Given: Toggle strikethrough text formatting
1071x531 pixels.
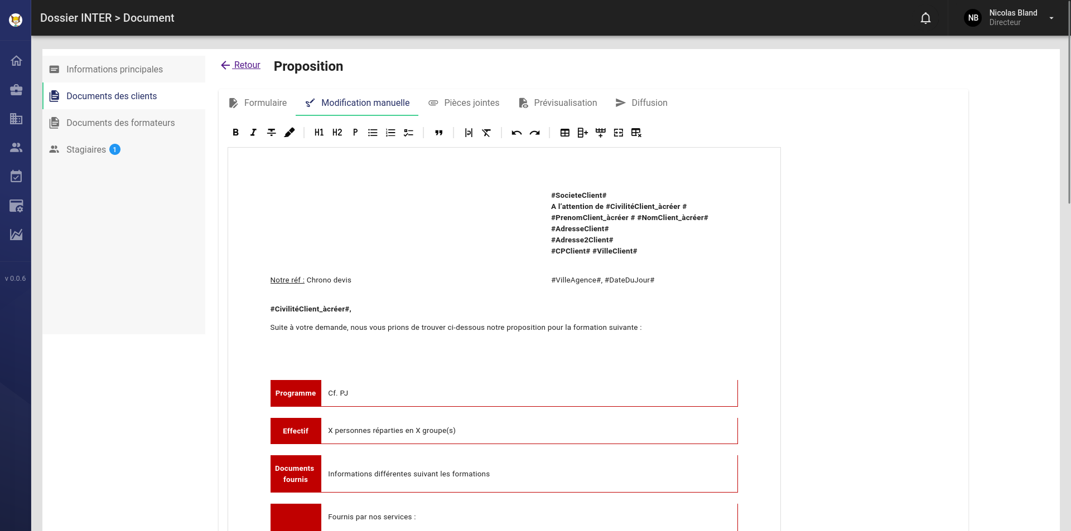Looking at the screenshot, I should pyautogui.click(x=271, y=133).
